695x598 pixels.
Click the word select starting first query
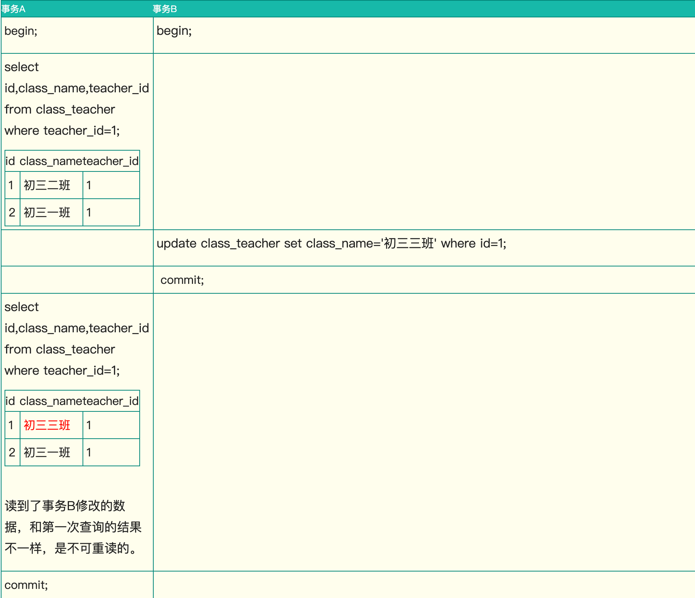pyautogui.click(x=22, y=67)
